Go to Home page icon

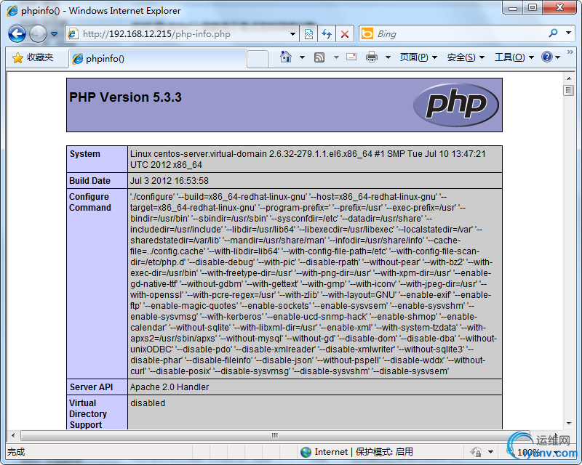pyautogui.click(x=286, y=57)
